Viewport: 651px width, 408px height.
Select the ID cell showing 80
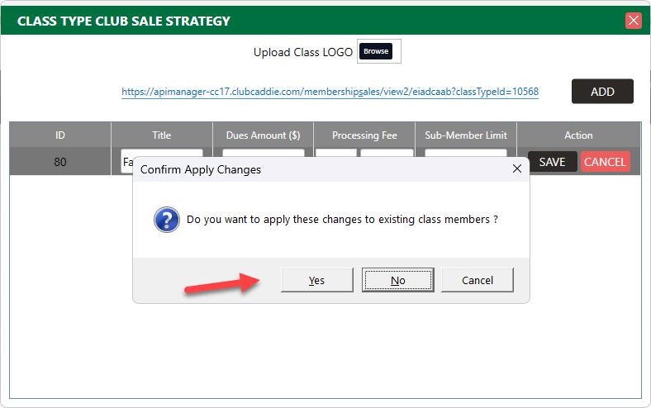(60, 162)
